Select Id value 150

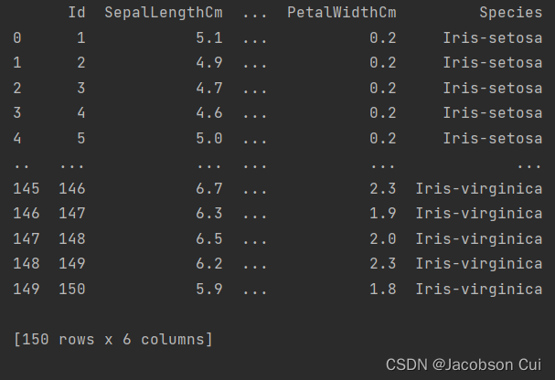point(72,290)
